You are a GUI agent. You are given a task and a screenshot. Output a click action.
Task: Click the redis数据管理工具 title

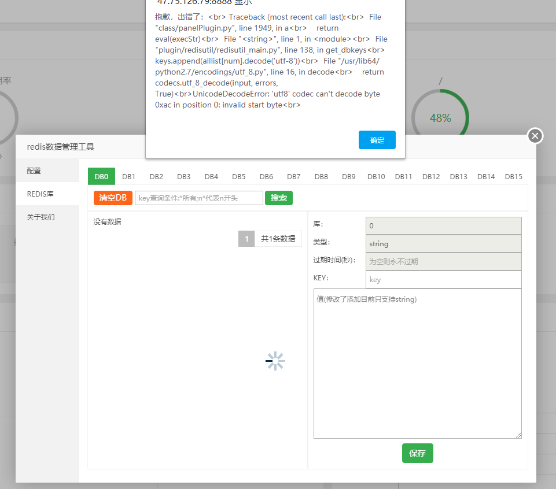click(61, 147)
